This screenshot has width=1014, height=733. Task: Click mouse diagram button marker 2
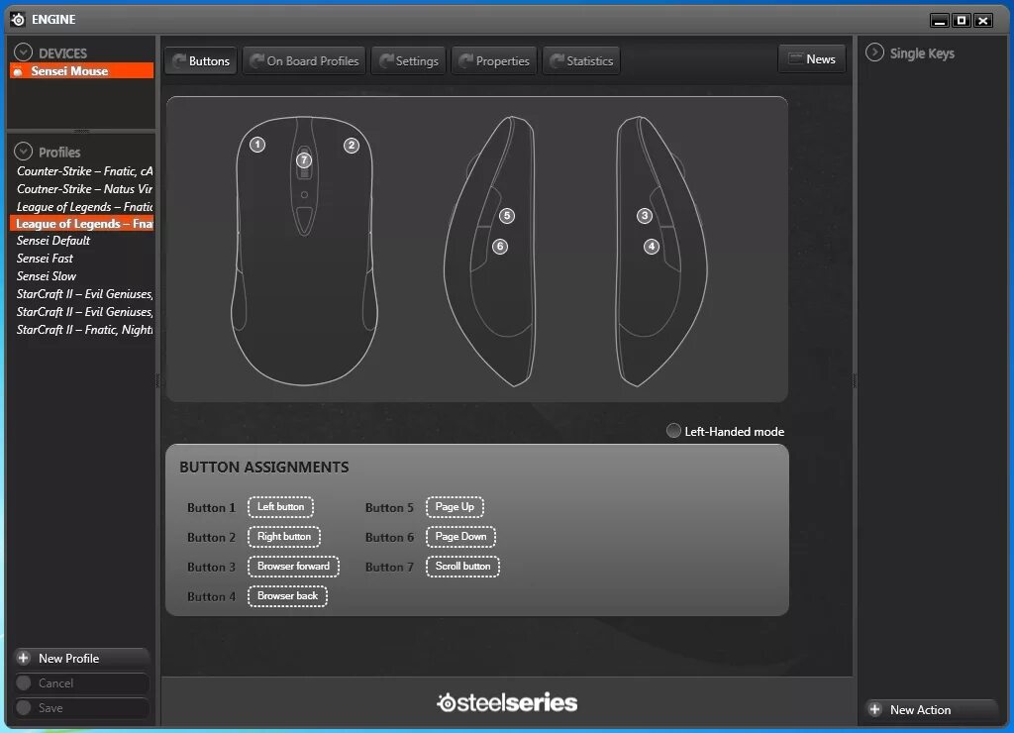click(x=352, y=145)
